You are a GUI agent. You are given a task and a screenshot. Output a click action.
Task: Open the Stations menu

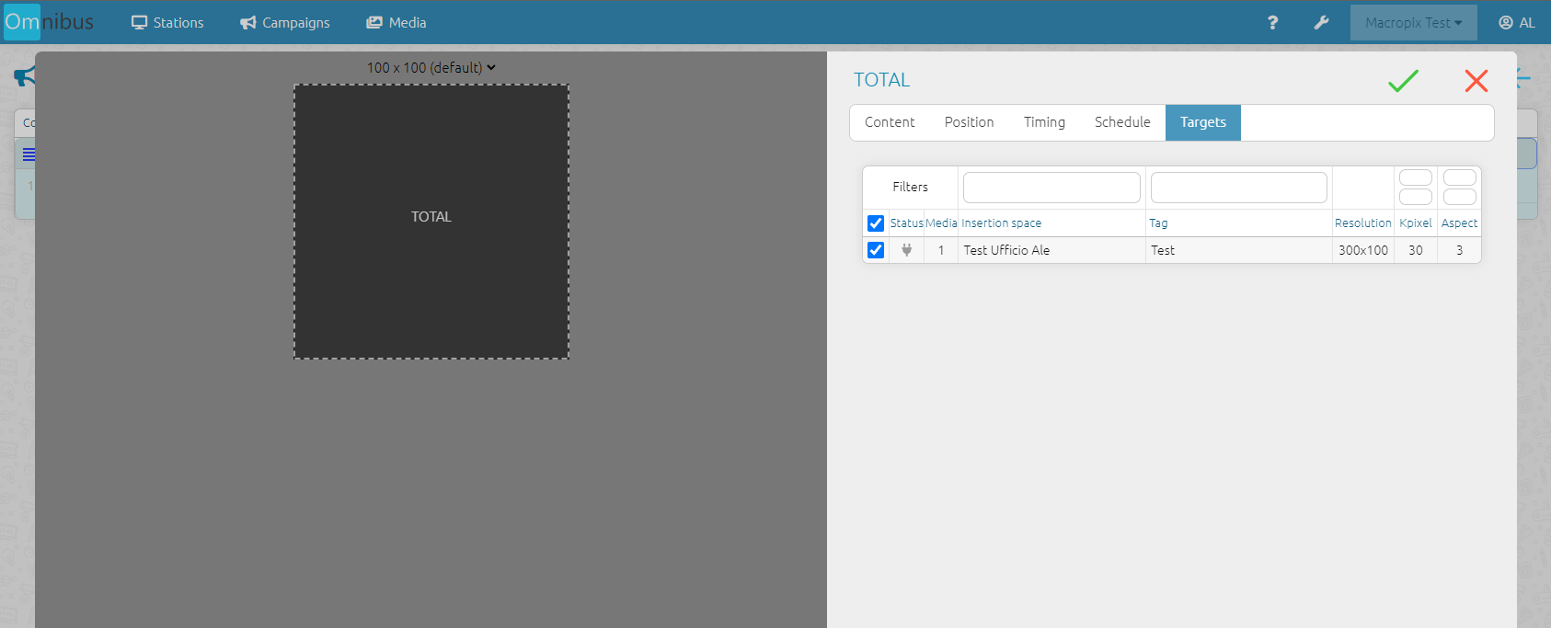(x=167, y=23)
